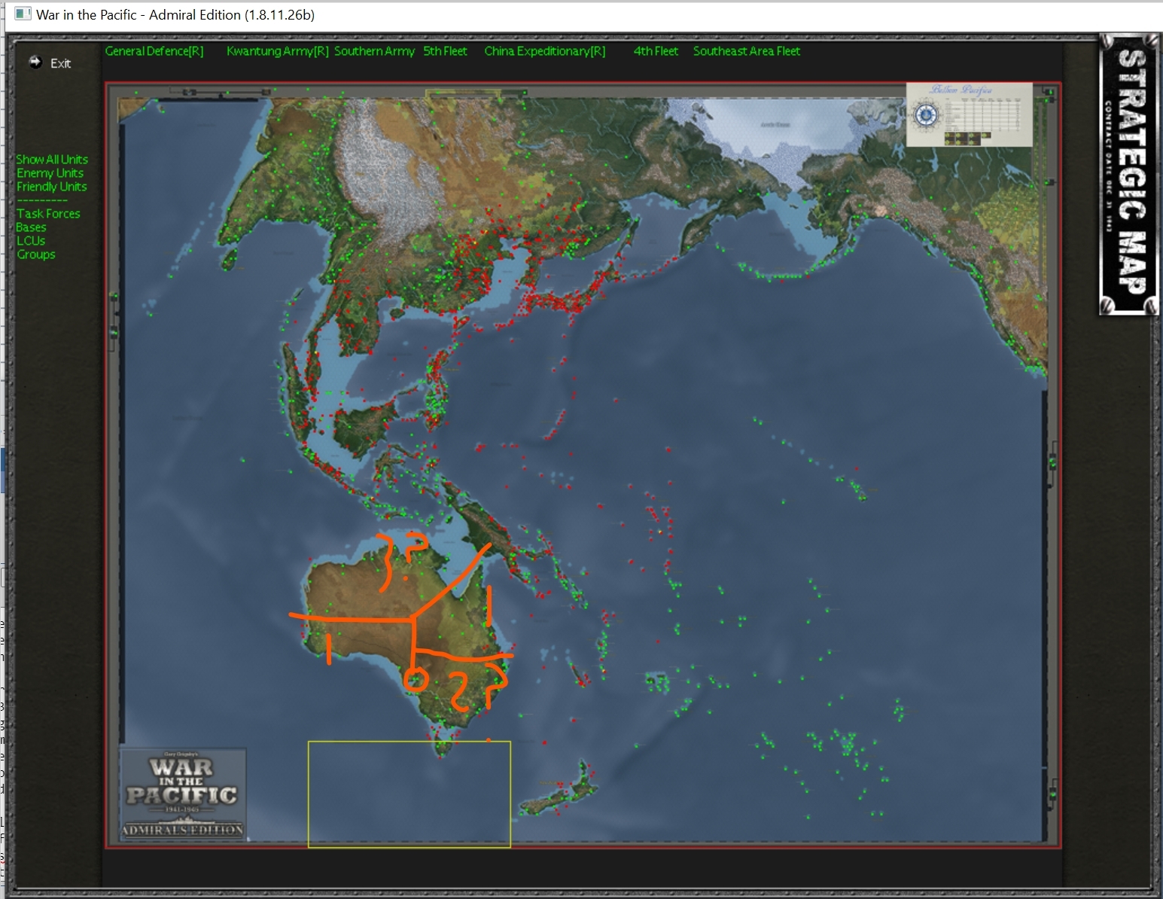Screen dimensions: 1163x899
Task: Select Kwantung Army[R] command filter
Action: pyautogui.click(x=278, y=51)
